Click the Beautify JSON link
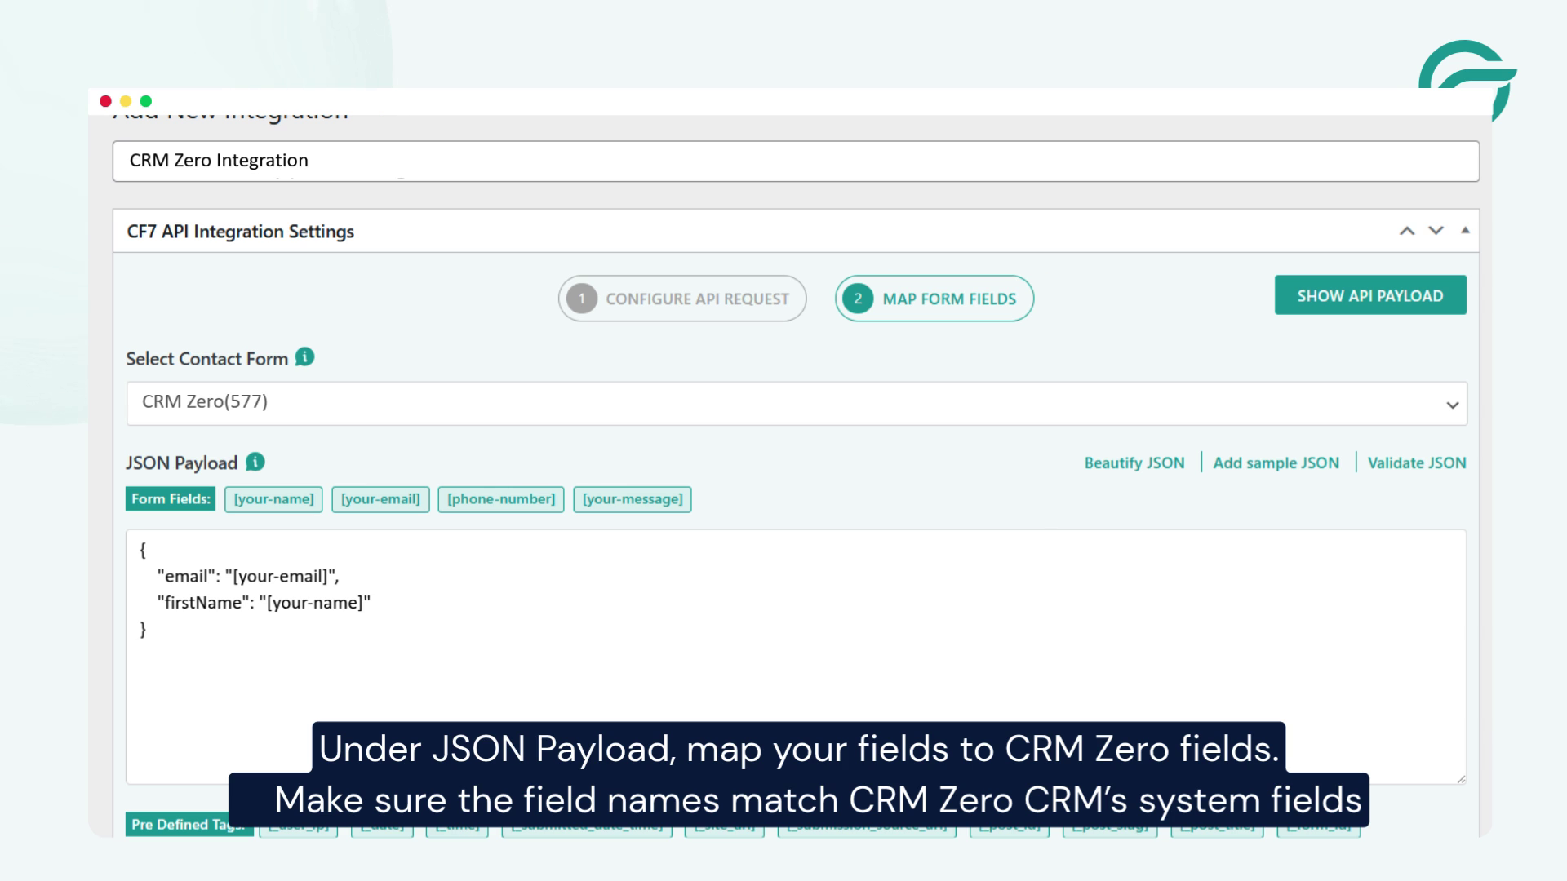This screenshot has width=1567, height=881. (1134, 463)
